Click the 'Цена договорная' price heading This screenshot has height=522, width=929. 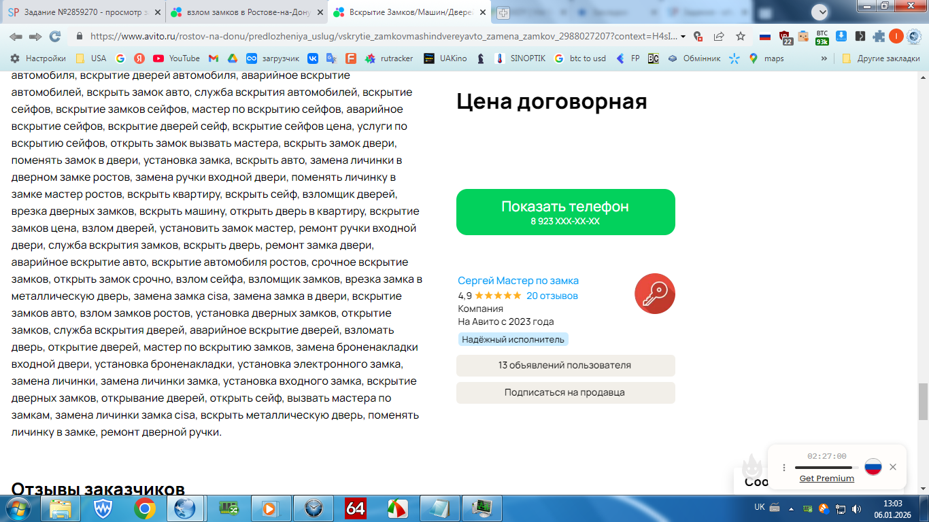tap(552, 102)
